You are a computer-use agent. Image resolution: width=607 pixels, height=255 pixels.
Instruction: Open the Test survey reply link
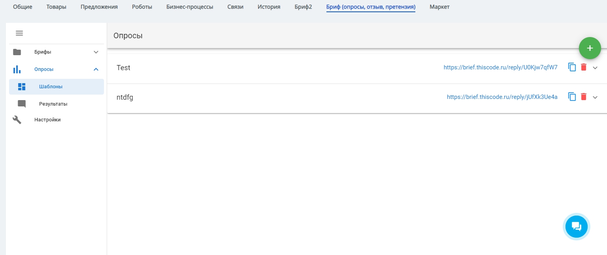tap(500, 67)
